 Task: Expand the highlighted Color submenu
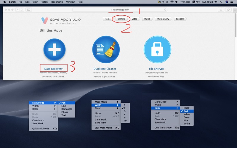pyautogui.click(x=166, y=108)
